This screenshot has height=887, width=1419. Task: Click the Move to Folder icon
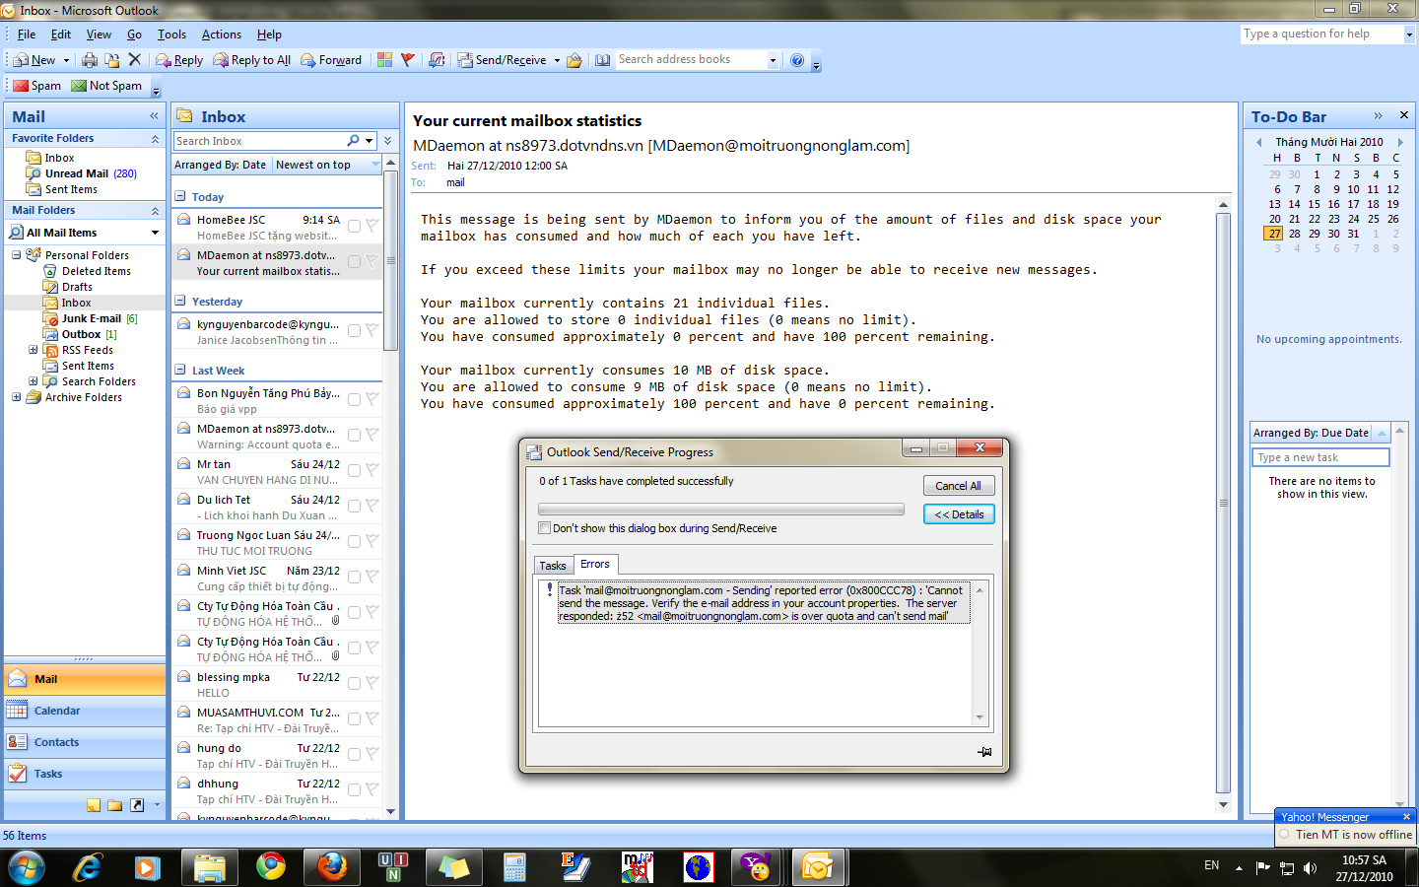(x=112, y=60)
